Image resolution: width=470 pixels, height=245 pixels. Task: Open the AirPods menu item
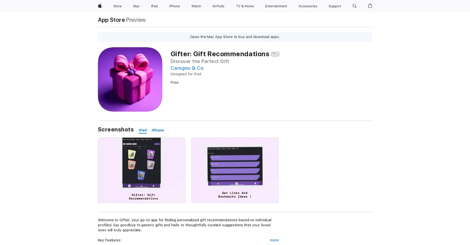coord(218,6)
